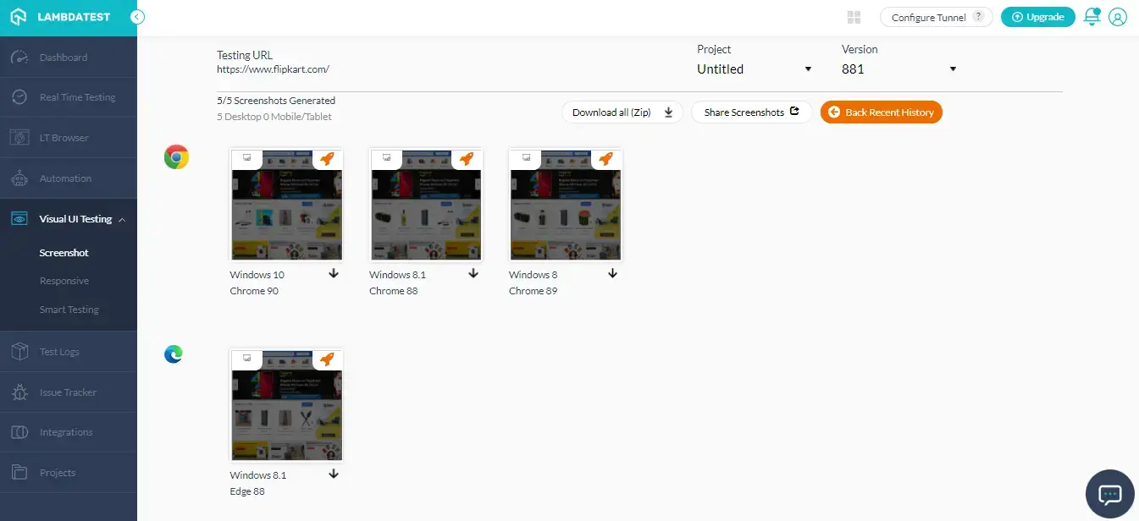The height and width of the screenshot is (521, 1139).
Task: Download the Windows 8.1 Chrome 88 screenshot
Action: click(x=473, y=274)
